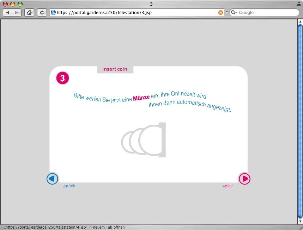The image size is (303, 230).
Task: Click the coin slot illustration
Action: 144,140
